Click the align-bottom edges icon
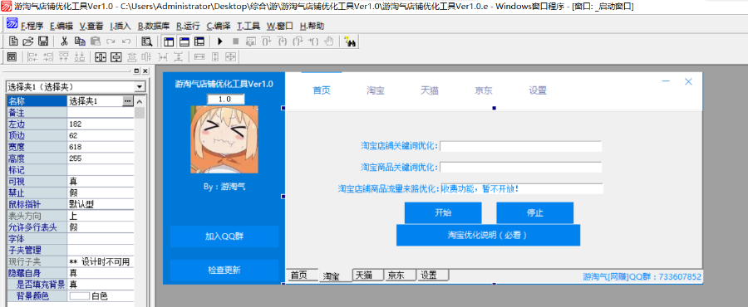Screen dimensions: 748x307 pos(79,57)
